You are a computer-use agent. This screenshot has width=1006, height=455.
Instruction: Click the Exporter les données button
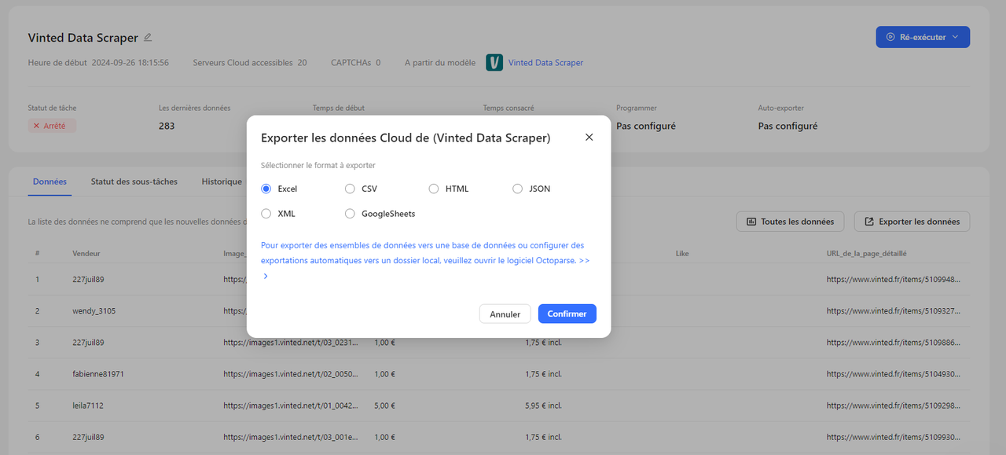(912, 222)
